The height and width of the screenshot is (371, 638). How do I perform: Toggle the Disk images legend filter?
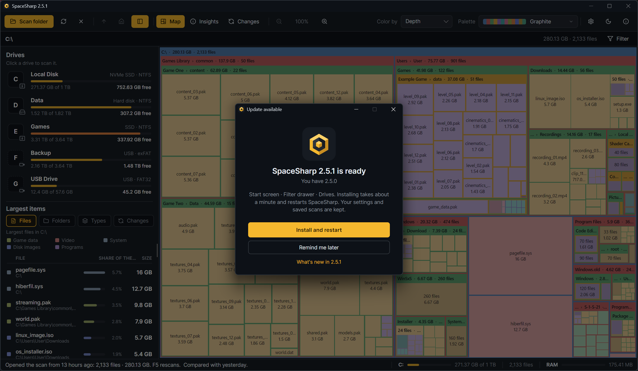pyautogui.click(x=24, y=247)
